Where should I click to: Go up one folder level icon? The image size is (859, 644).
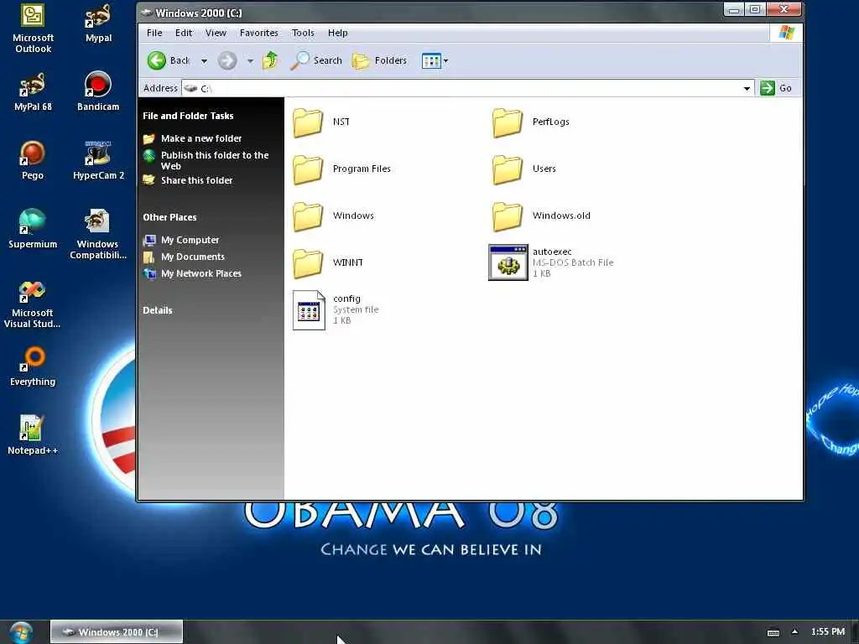click(270, 60)
